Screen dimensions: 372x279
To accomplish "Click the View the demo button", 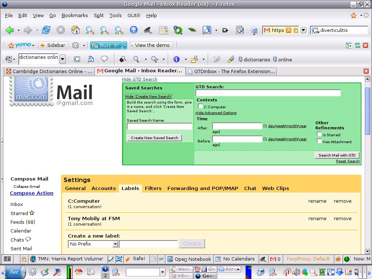I will (x=151, y=45).
